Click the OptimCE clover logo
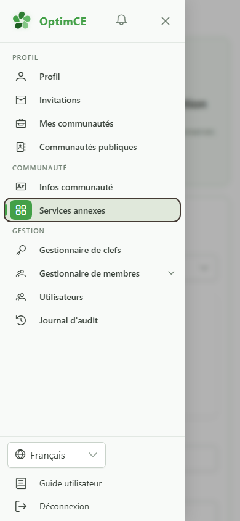This screenshot has width=240, height=521. (22, 20)
